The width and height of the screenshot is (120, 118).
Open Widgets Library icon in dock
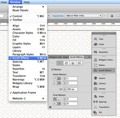(95, 60)
